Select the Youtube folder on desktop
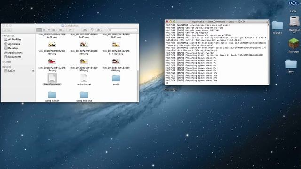301x169 pixels. (277, 25)
